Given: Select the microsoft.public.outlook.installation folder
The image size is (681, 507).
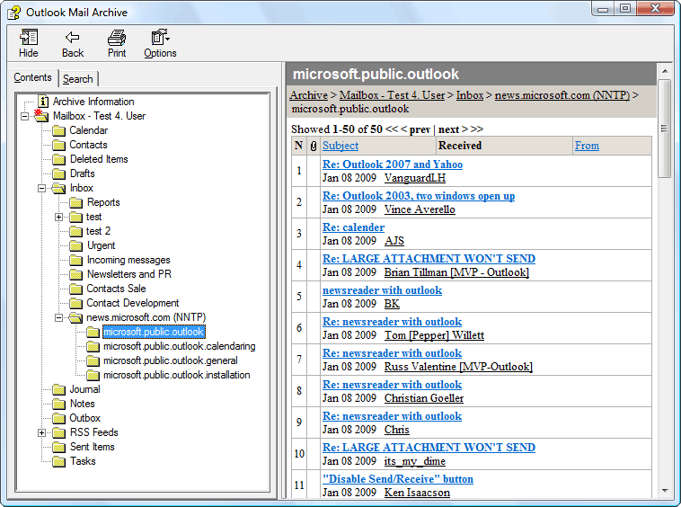Looking at the screenshot, I should point(176,375).
